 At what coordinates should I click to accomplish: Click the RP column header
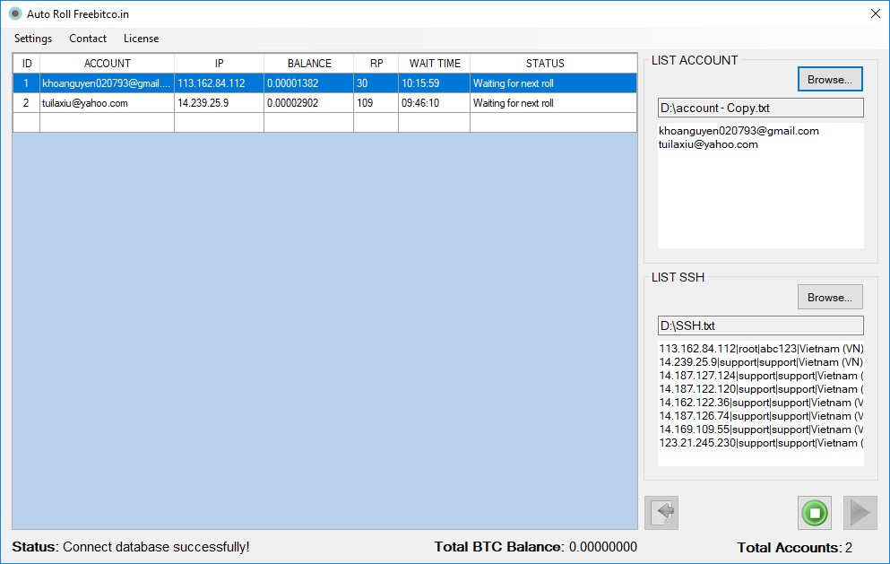[x=376, y=64]
